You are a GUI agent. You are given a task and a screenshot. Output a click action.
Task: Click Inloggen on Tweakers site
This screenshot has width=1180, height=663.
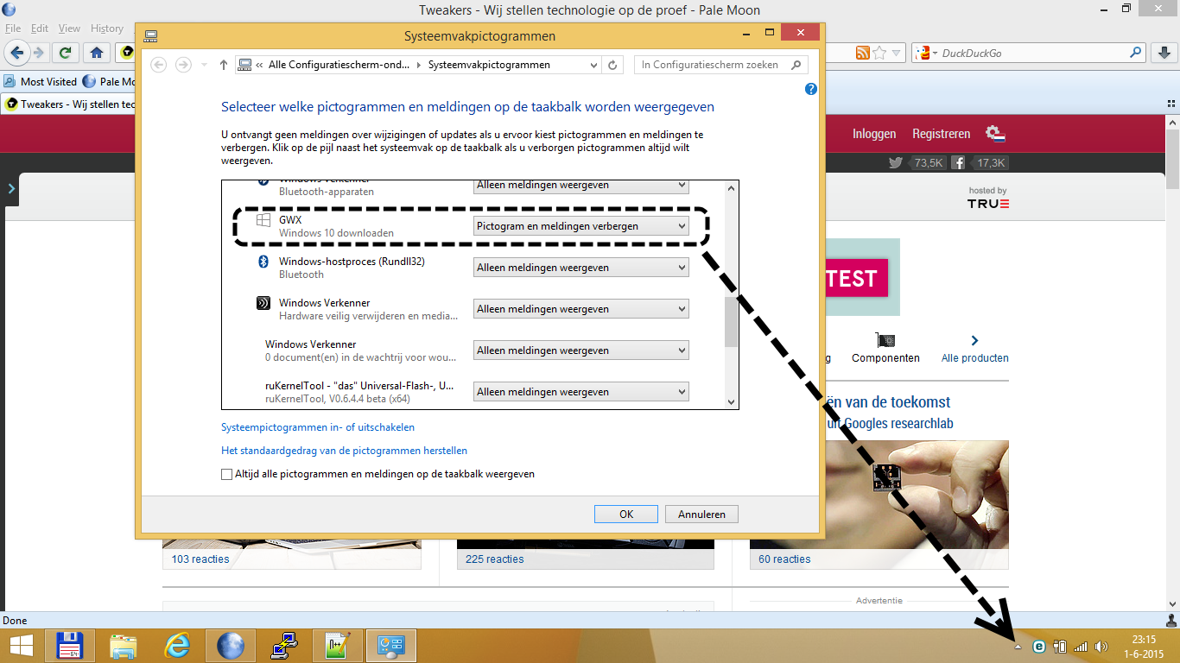click(874, 134)
